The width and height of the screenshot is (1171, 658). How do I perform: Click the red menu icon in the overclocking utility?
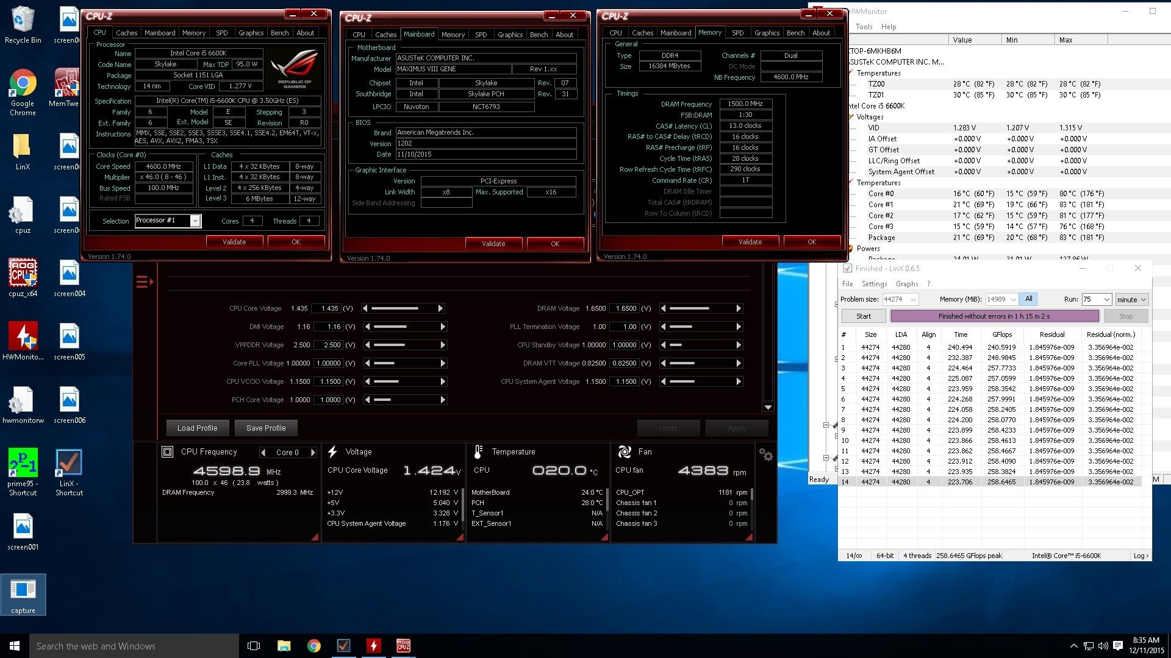[144, 281]
